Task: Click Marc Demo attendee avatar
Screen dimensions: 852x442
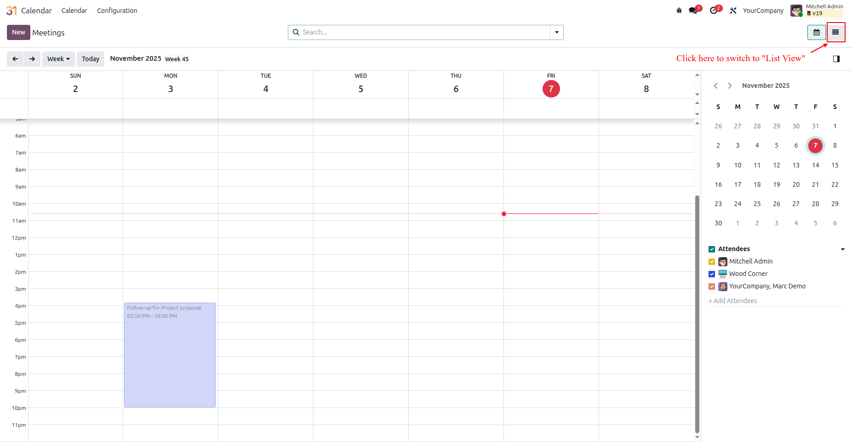Action: click(x=723, y=287)
